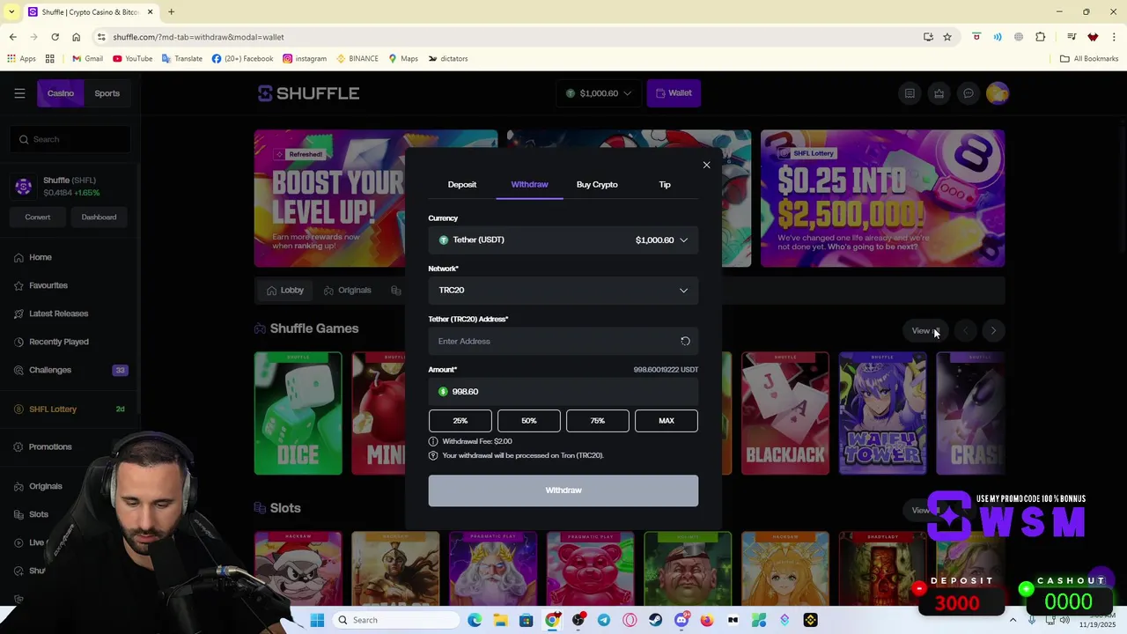
Task: Open the Tip tab
Action: click(665, 184)
